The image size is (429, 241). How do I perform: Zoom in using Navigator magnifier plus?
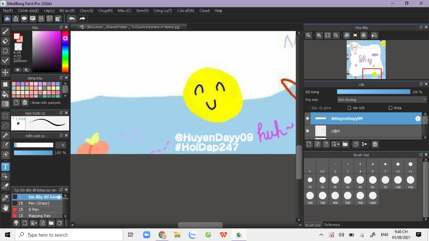(x=319, y=35)
